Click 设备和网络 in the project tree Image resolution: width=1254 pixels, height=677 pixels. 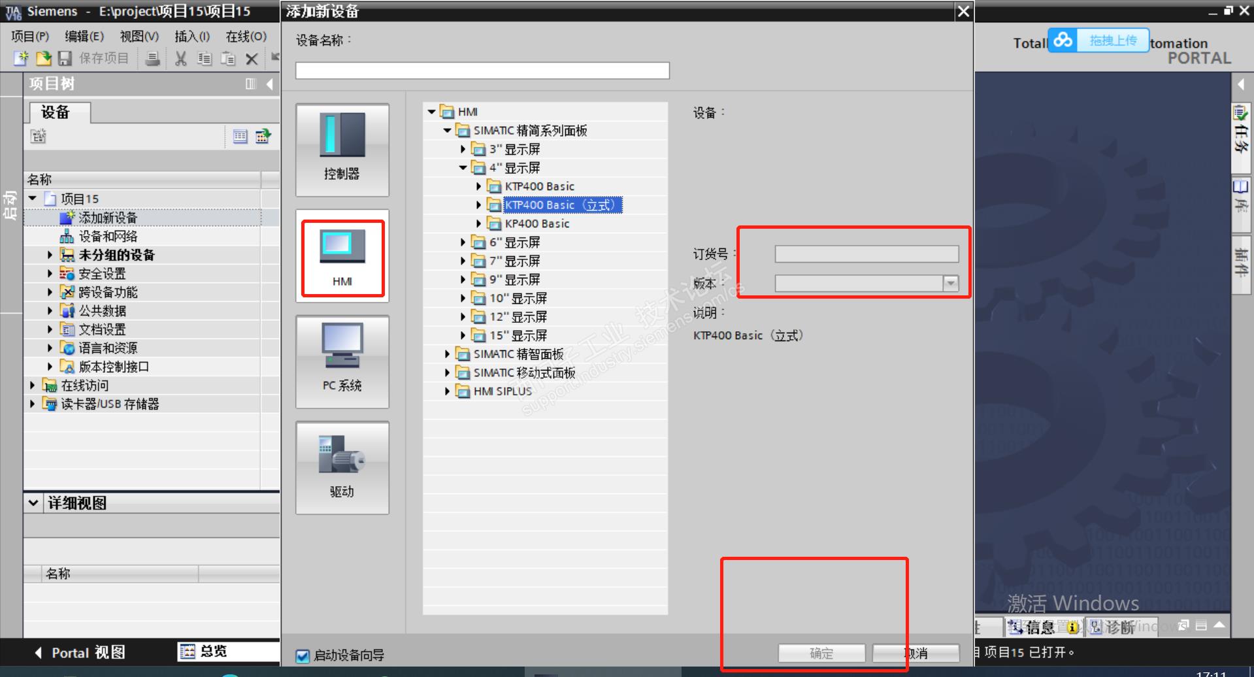coord(108,237)
